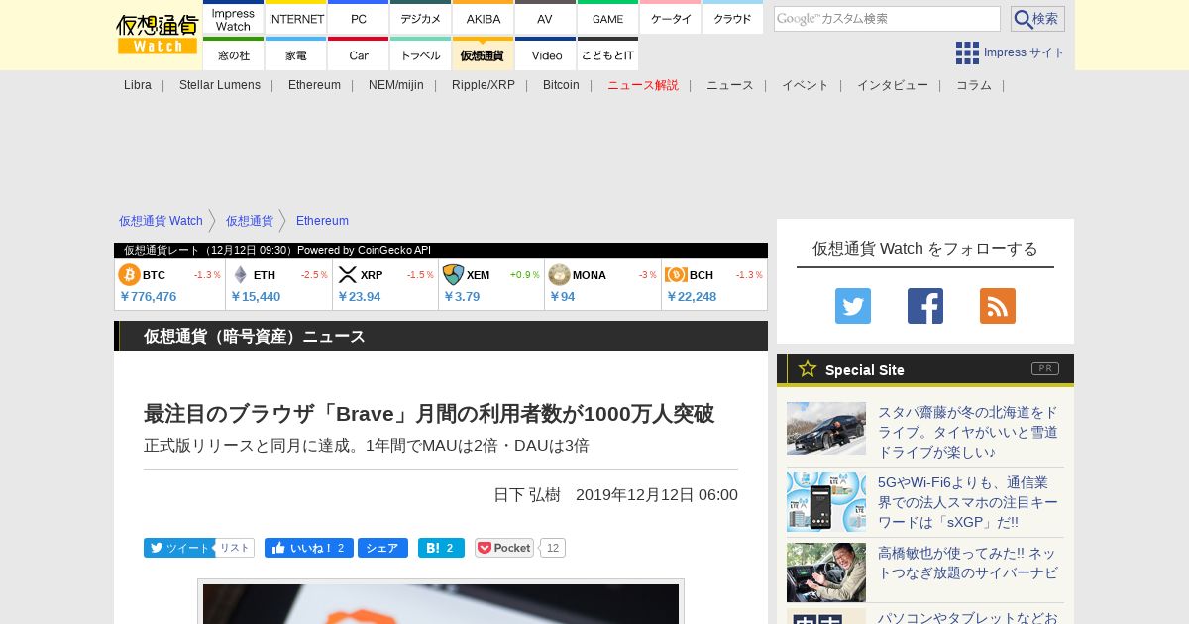The height and width of the screenshot is (624, 1189).
Task: Open the PC tab
Action: pos(359,19)
